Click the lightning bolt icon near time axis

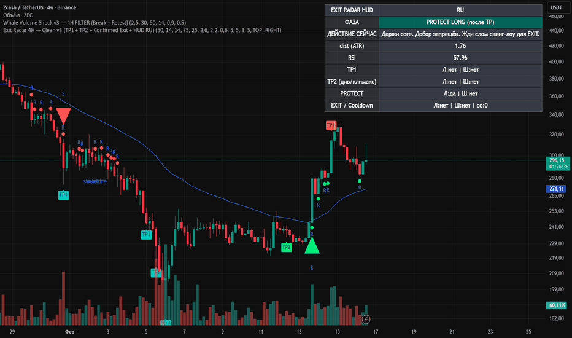(x=366, y=320)
